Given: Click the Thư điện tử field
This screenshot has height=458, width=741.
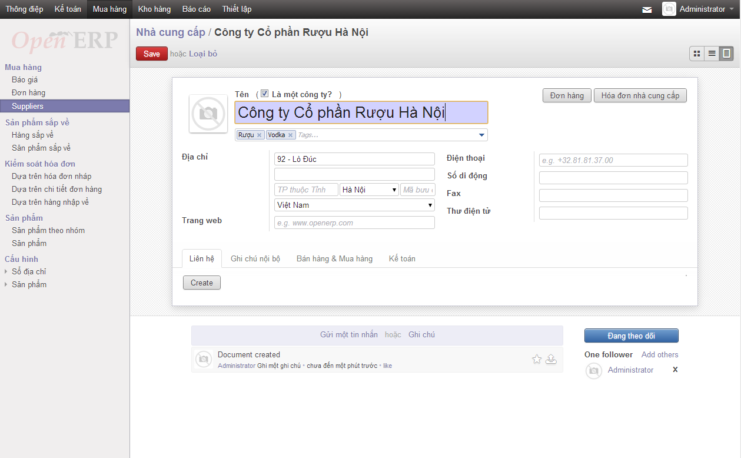Looking at the screenshot, I should pyautogui.click(x=613, y=213).
